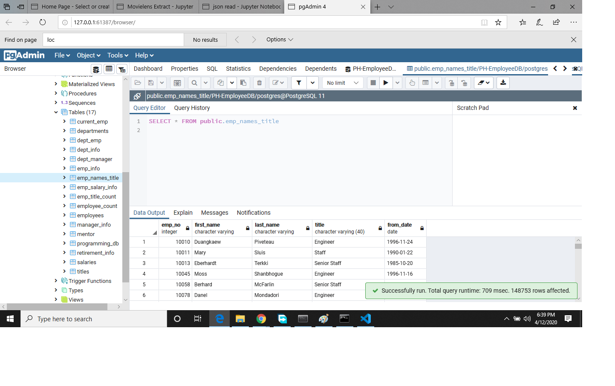Open the edit pencil dropdown

278,83
